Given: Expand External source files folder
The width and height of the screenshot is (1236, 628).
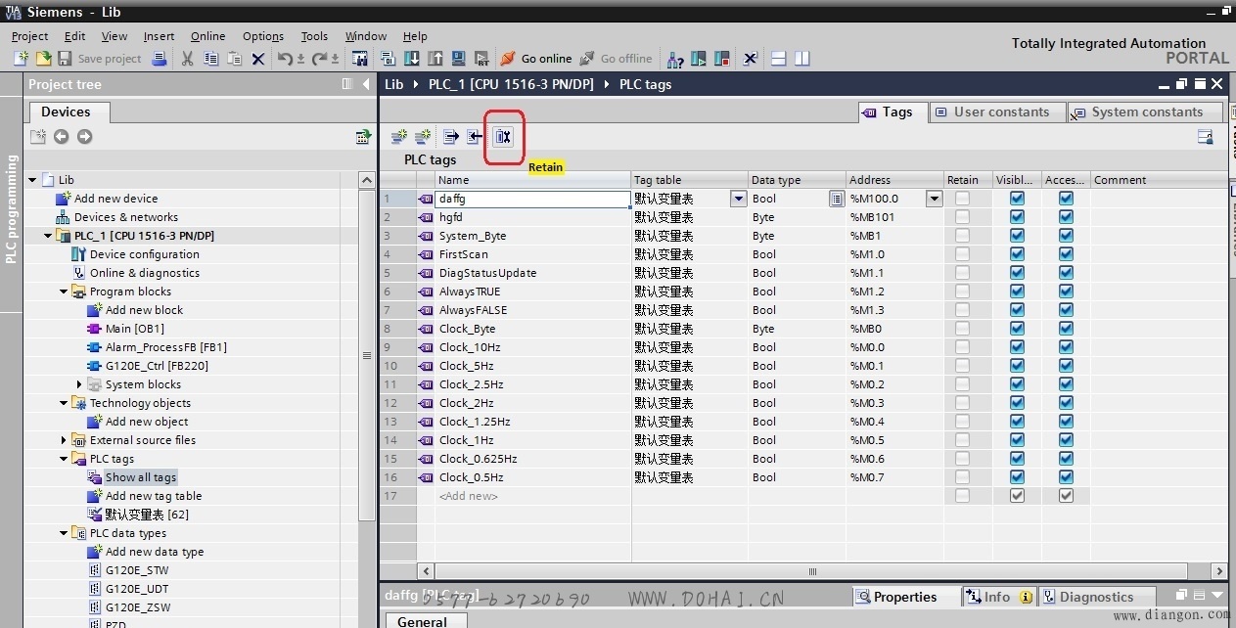Looking at the screenshot, I should 64,440.
